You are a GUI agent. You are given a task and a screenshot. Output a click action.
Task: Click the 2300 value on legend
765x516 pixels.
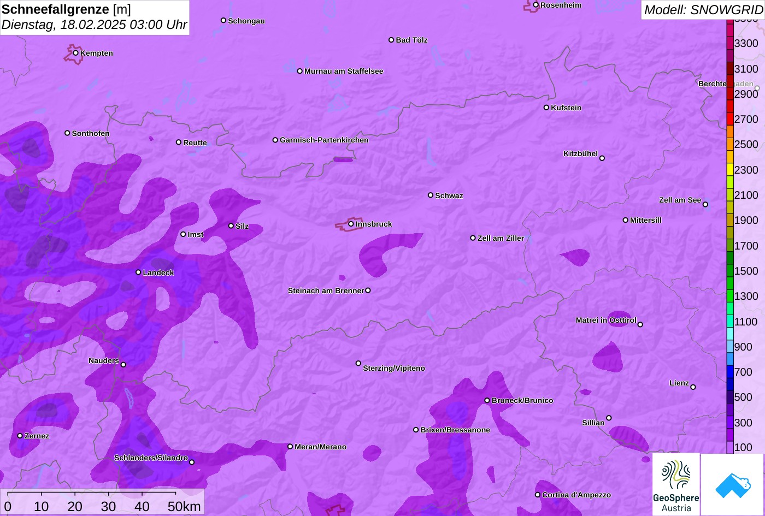click(x=746, y=170)
